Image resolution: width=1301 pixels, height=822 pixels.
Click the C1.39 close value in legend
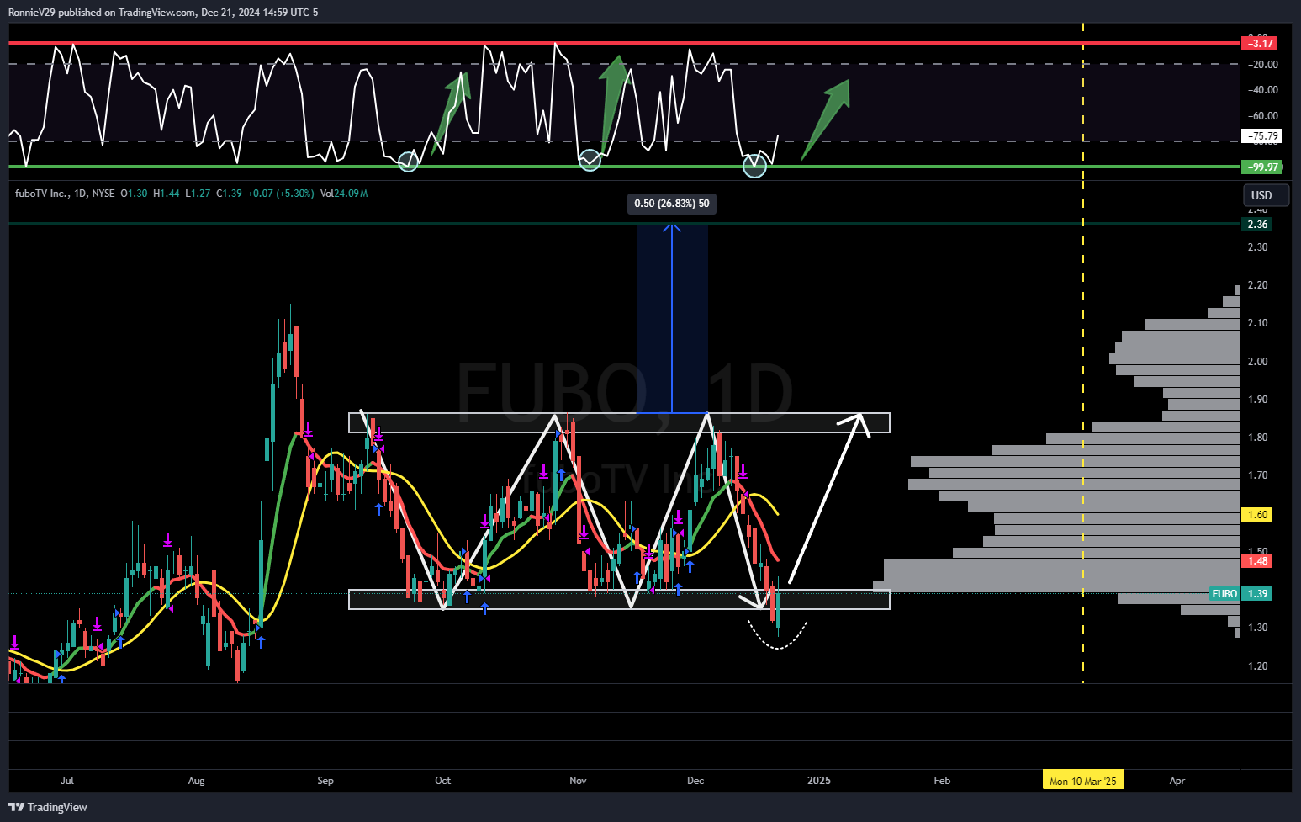pyautogui.click(x=229, y=194)
